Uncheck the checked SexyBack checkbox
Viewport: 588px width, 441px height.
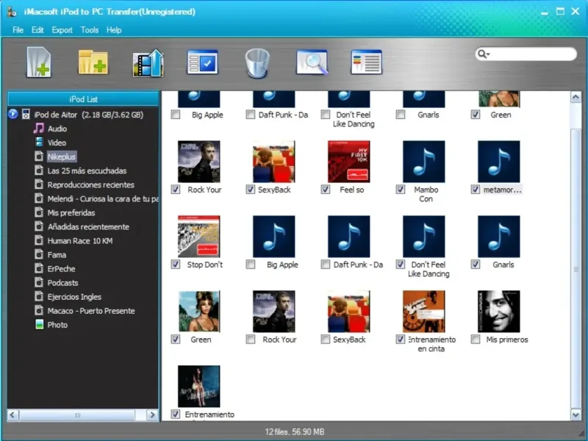pyautogui.click(x=251, y=190)
